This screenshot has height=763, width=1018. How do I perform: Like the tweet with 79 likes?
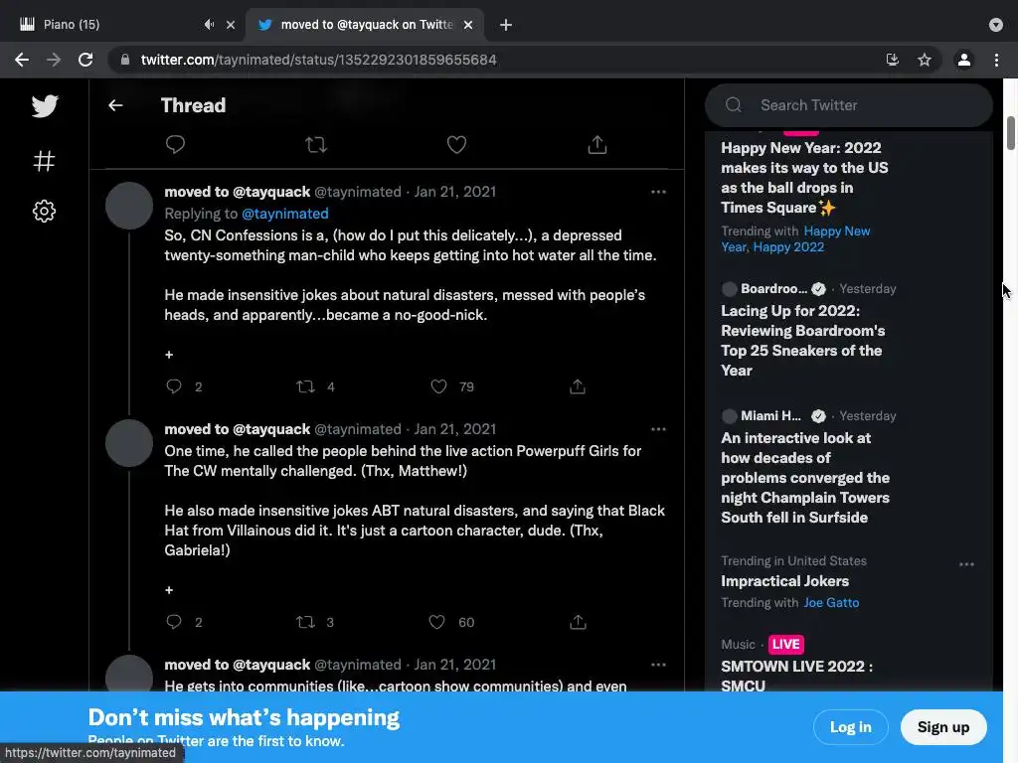[x=438, y=386]
